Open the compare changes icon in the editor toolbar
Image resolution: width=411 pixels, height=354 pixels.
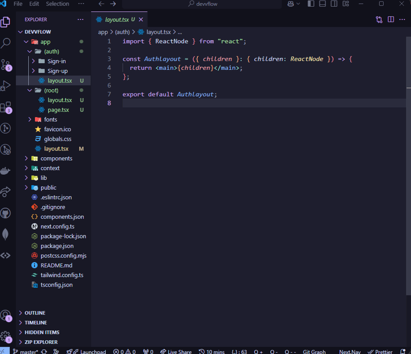click(379, 19)
